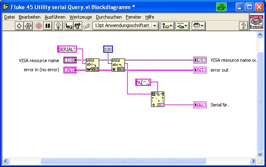266x167 pixels.
Task: Click vertical scrollbar up arrow
Action: pyautogui.click(x=260, y=35)
